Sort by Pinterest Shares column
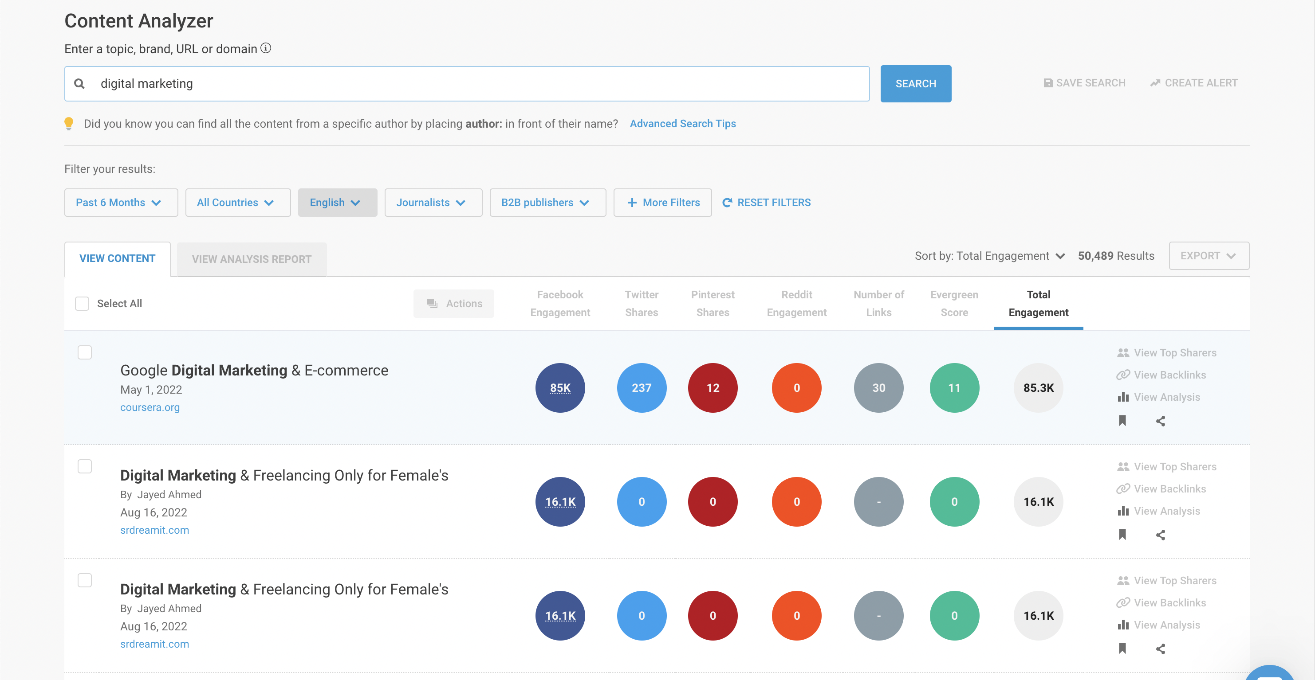 [x=713, y=304]
